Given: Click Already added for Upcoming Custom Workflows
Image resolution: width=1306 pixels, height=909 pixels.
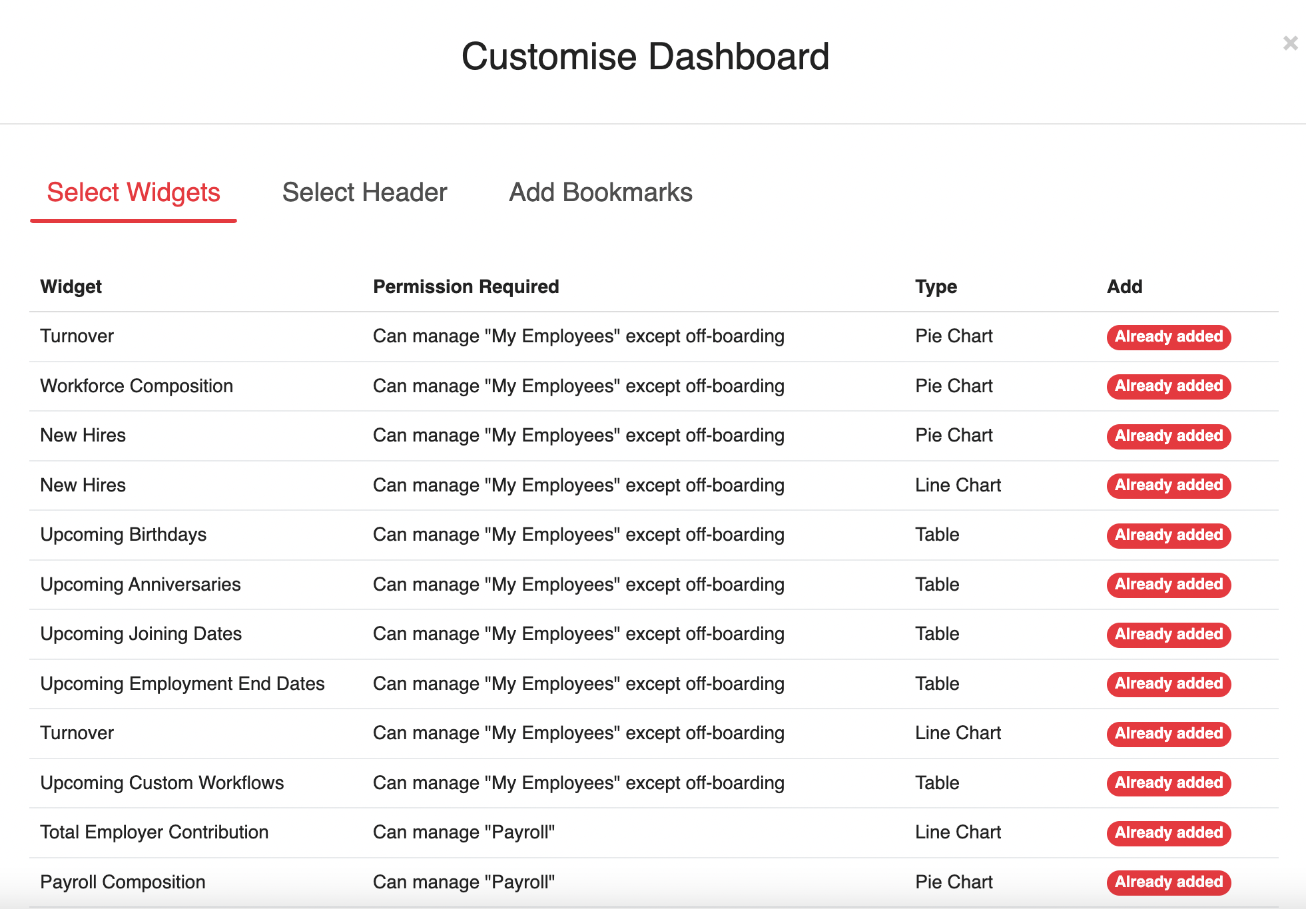Looking at the screenshot, I should click(x=1168, y=783).
